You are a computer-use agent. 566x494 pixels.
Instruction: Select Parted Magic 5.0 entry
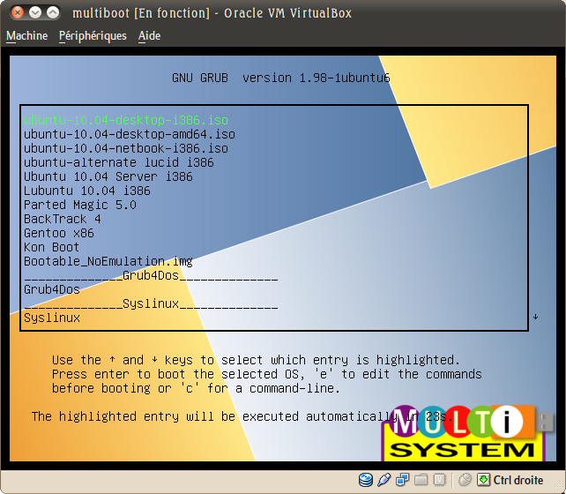click(80, 205)
